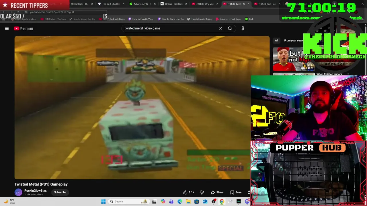This screenshot has height=206, width=367.
Task: Open the Windows Start menu
Action: (103, 201)
